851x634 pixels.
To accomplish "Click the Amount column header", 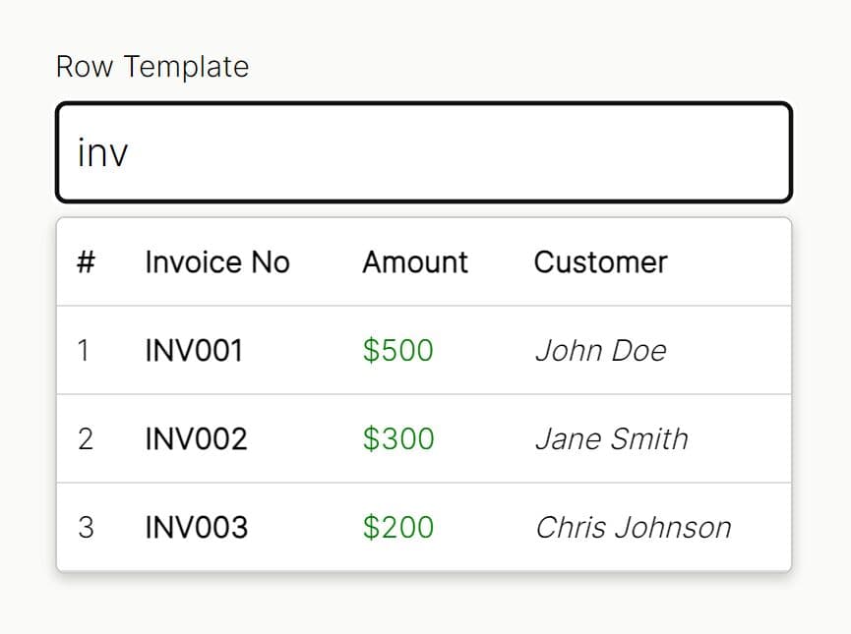I will point(415,262).
